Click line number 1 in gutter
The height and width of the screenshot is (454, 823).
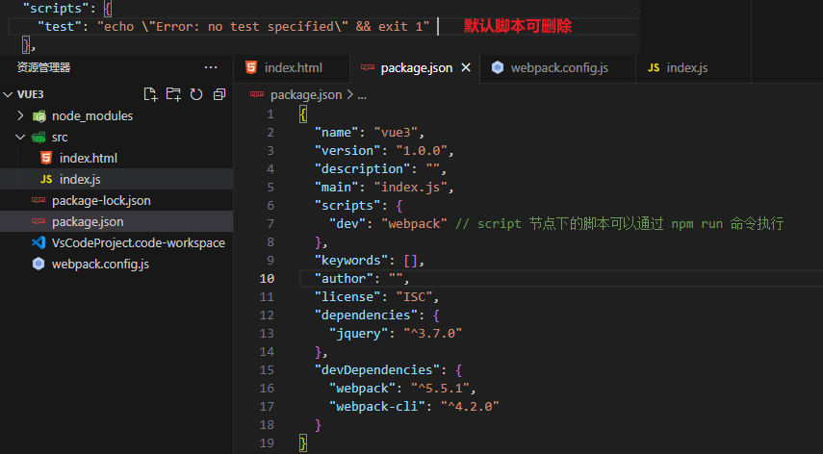coord(270,114)
